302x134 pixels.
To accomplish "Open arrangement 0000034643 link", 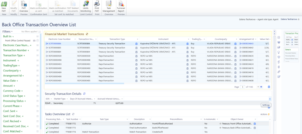I will coord(248,44).
